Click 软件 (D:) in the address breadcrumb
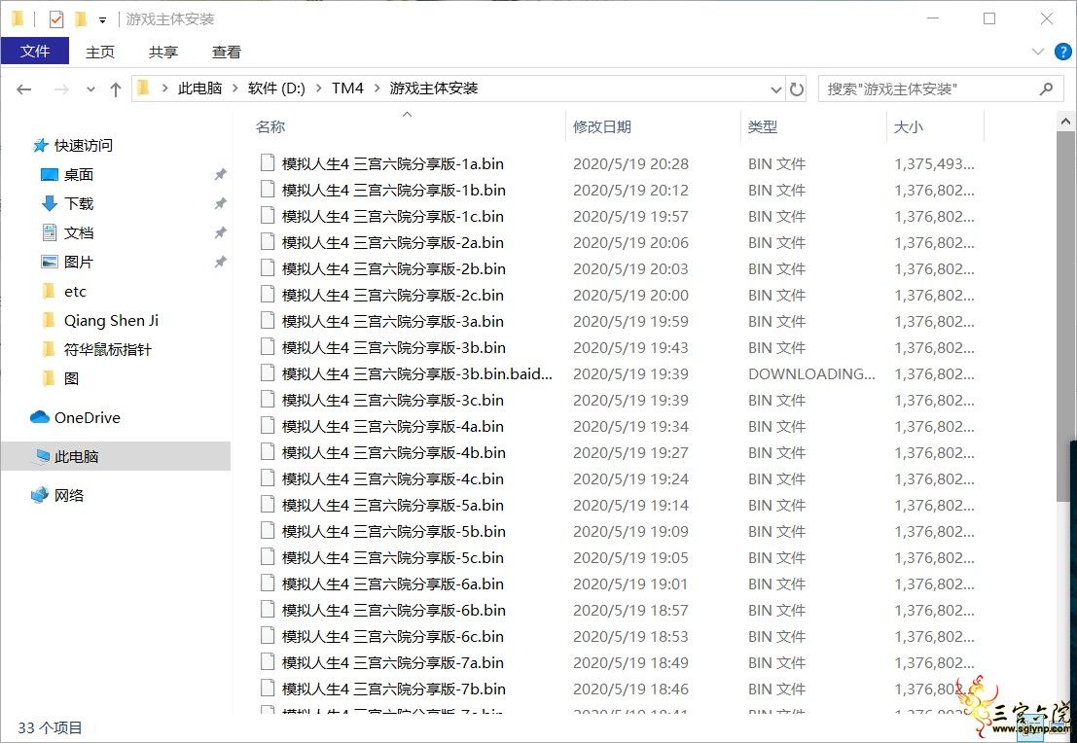Screen dimensions: 1077x743 pos(276,88)
